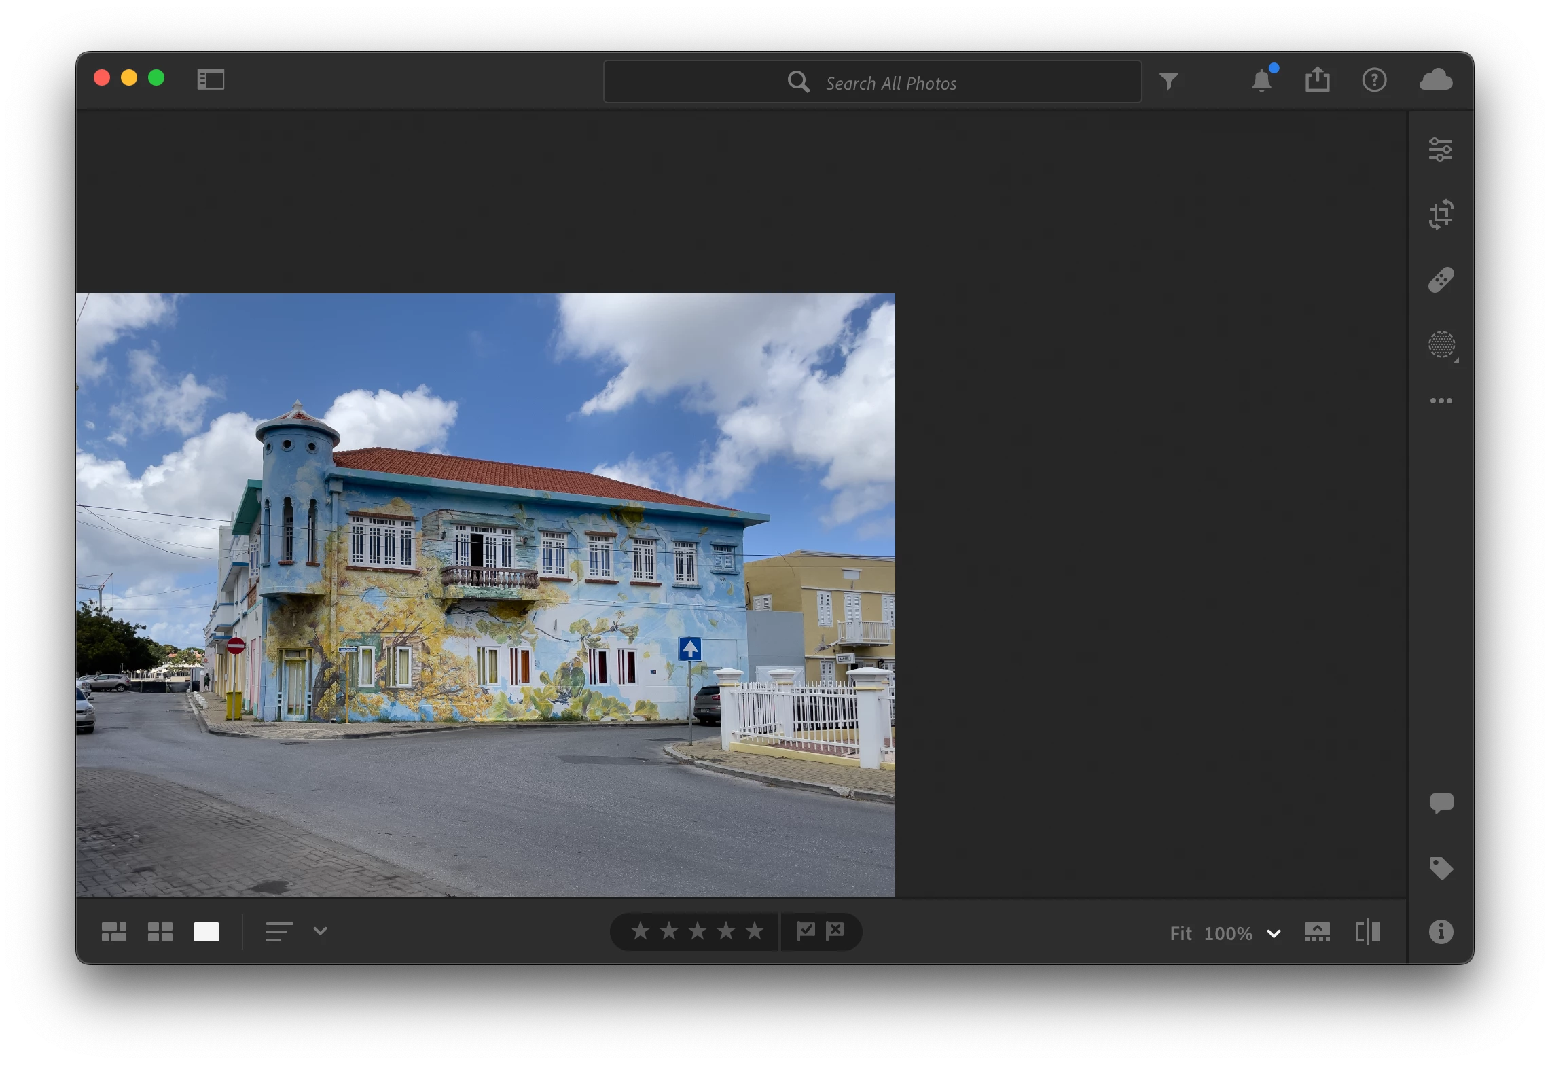Open the Keywords tag panel
This screenshot has height=1065, width=1550.
tap(1441, 868)
